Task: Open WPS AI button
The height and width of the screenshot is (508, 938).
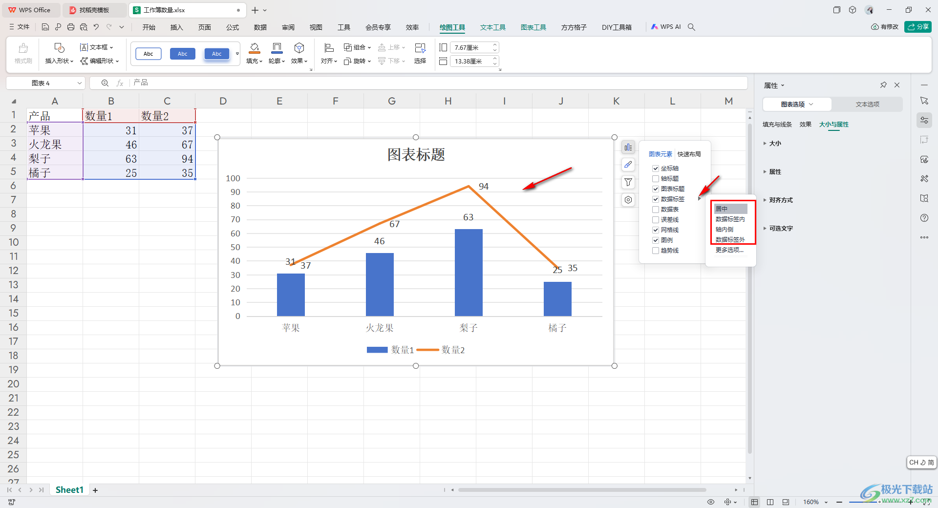Action: [665, 27]
